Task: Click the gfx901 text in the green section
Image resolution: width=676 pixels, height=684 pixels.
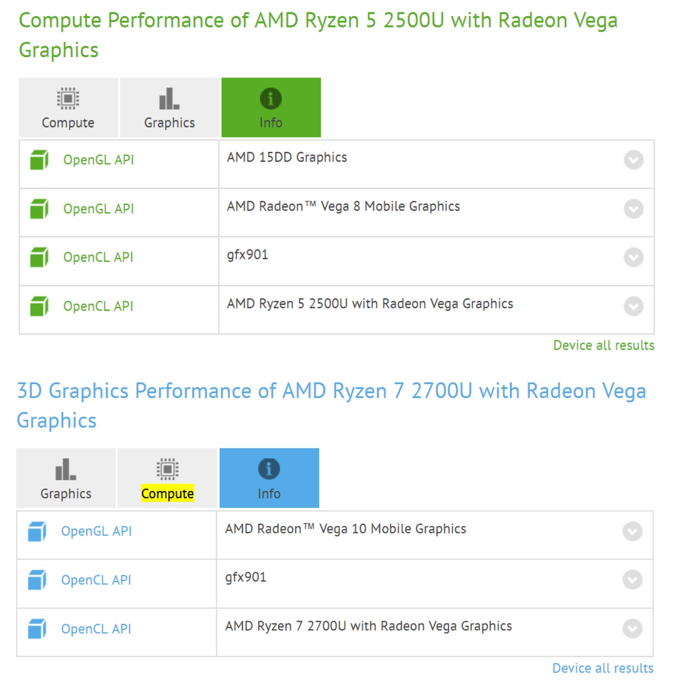Action: [x=248, y=255]
